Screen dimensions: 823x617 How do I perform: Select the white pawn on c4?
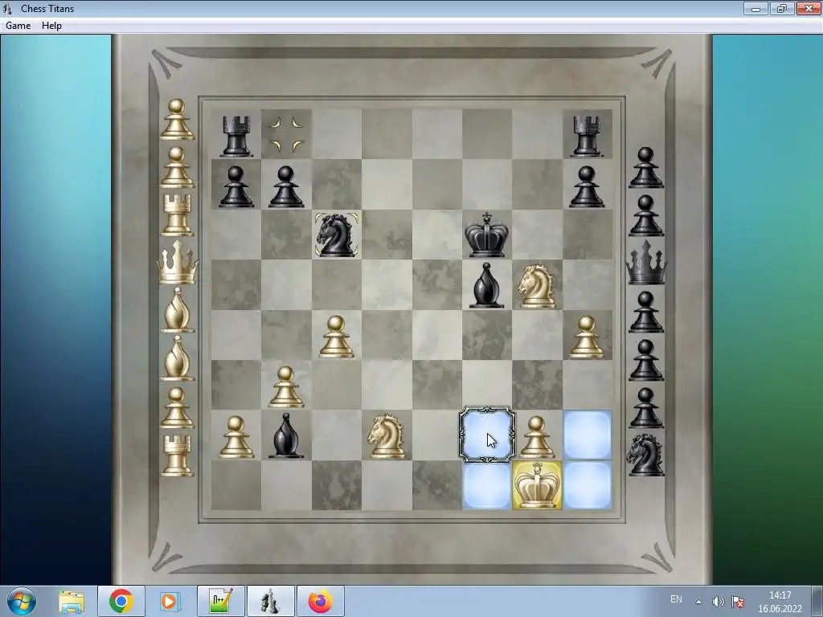coord(337,337)
